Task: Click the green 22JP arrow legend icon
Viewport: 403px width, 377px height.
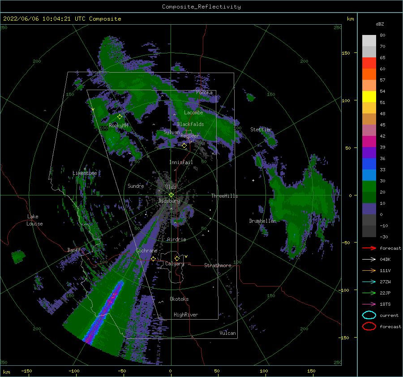Action: coord(369,293)
